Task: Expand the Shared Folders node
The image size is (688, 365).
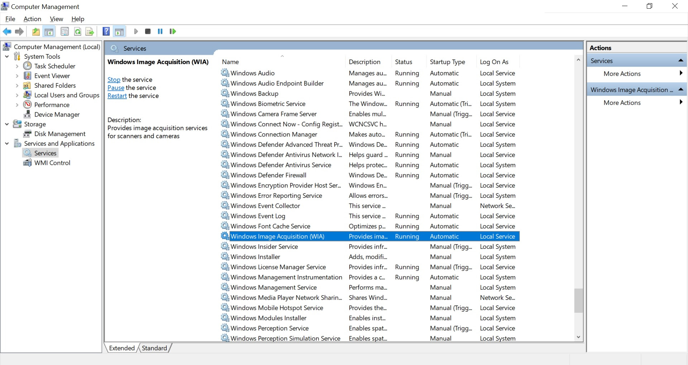Action: point(17,85)
